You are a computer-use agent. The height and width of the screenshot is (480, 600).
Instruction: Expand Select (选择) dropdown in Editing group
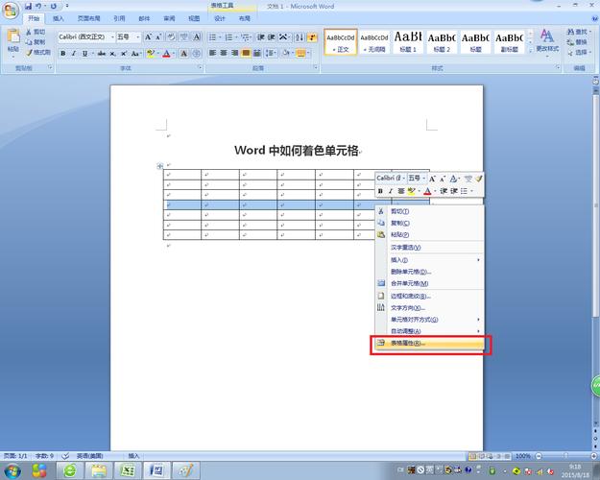(579, 53)
